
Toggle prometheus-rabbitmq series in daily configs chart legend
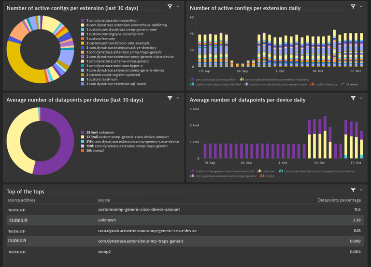point(274,79)
